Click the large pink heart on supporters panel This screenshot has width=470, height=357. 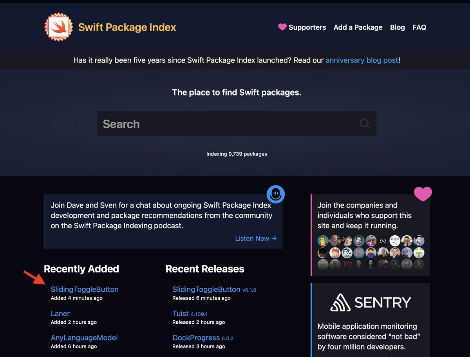point(423,194)
